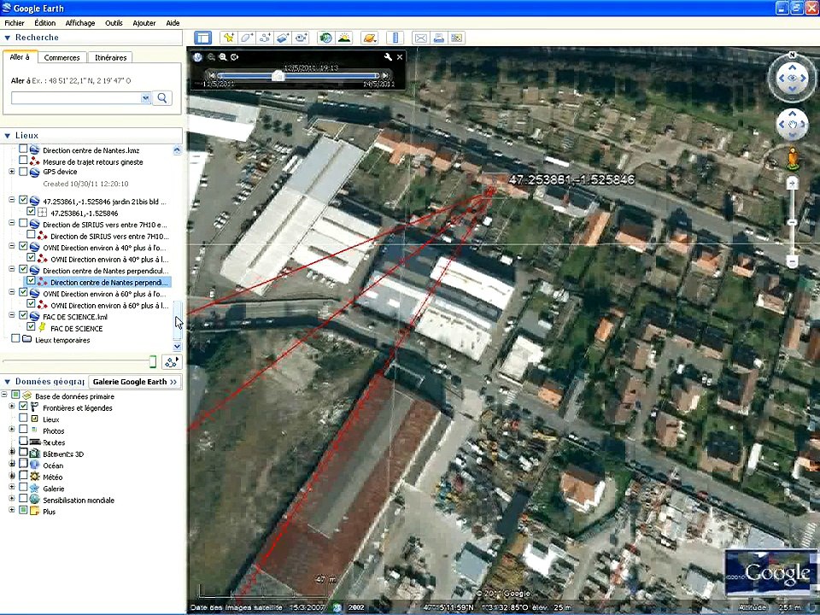Zoom in the time slider range

coord(223,57)
